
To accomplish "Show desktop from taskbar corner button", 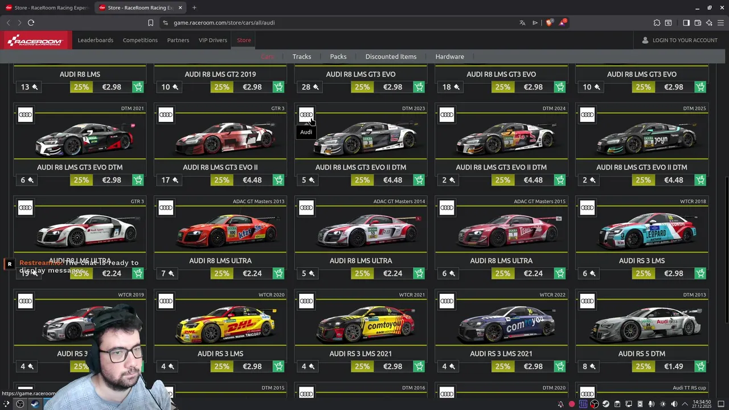I will [720, 404].
